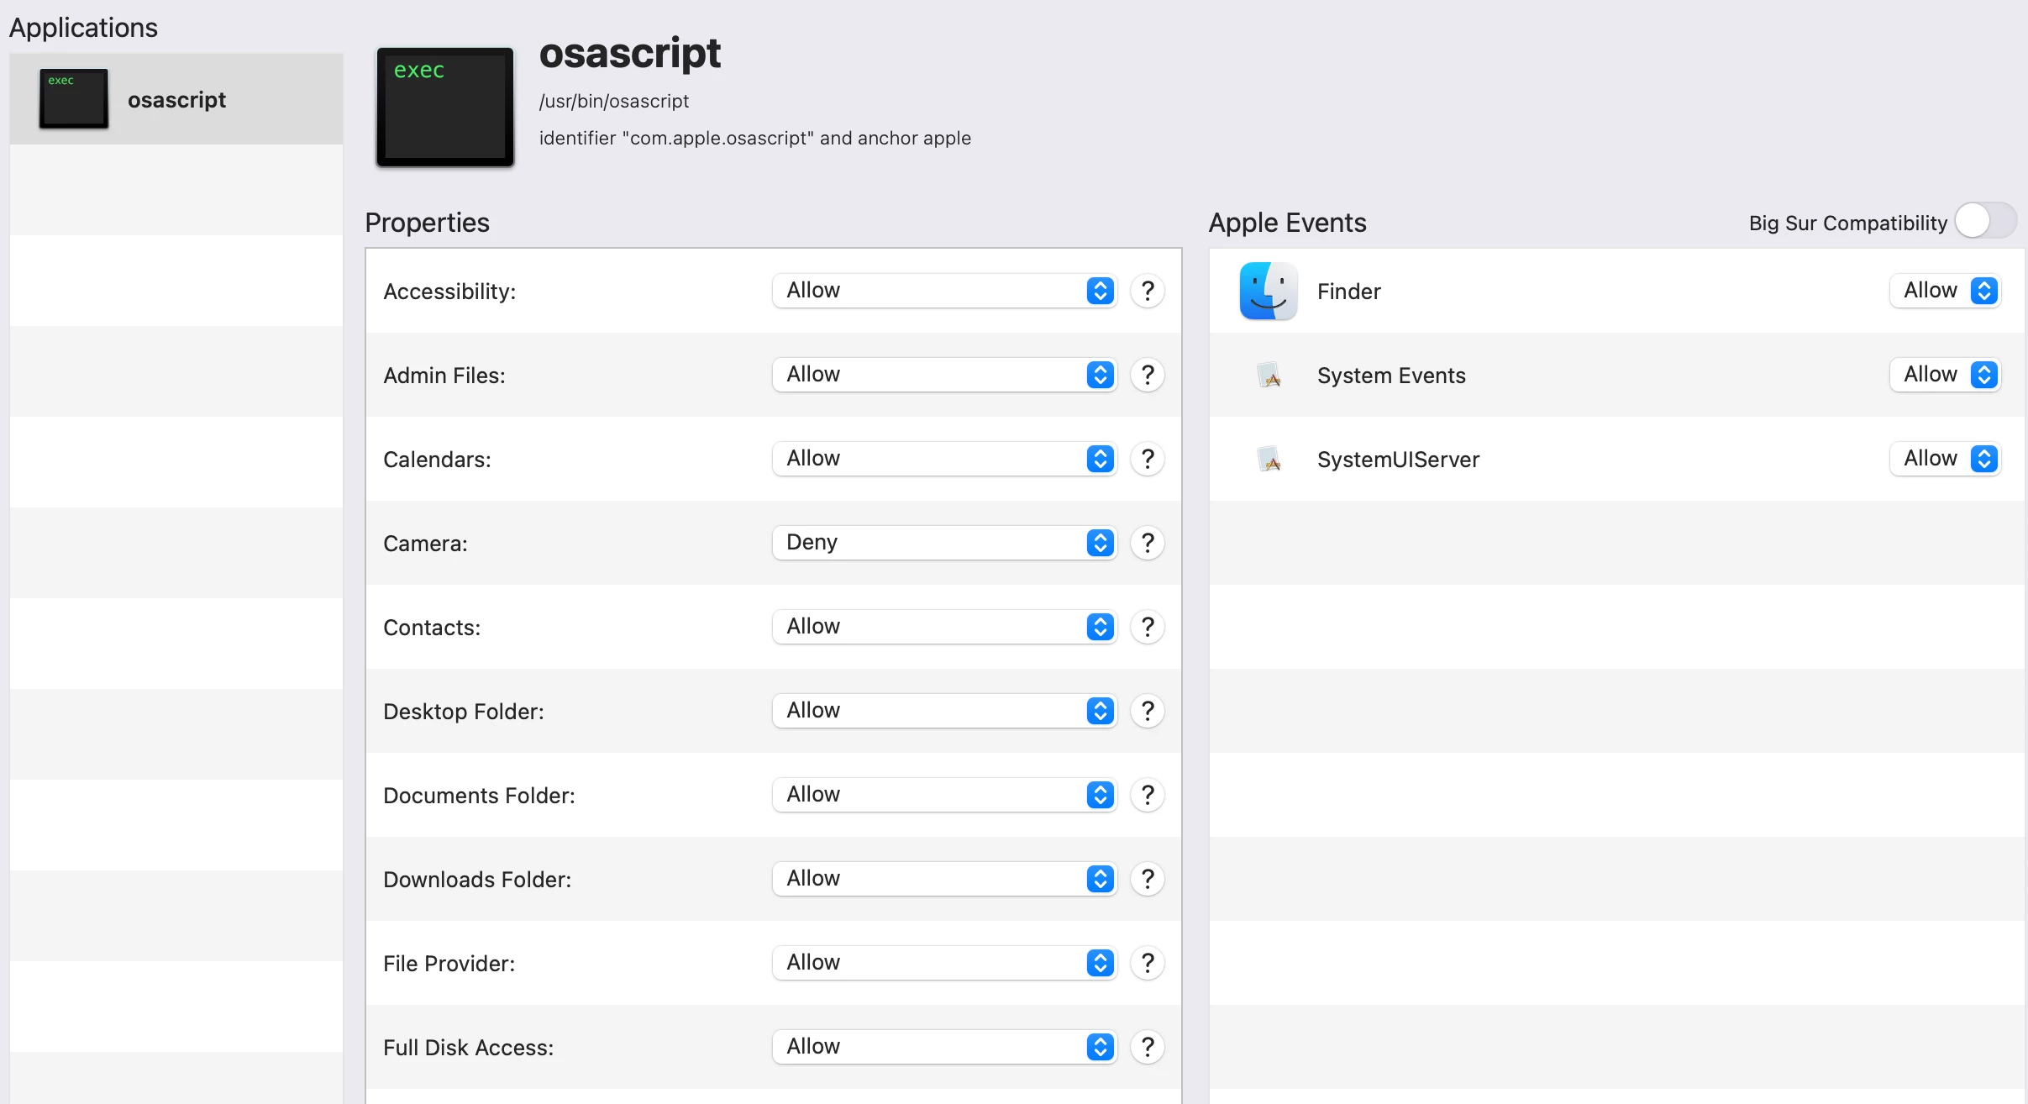The width and height of the screenshot is (2028, 1104).
Task: Click the Contacts: property label
Action: pyautogui.click(x=432, y=628)
